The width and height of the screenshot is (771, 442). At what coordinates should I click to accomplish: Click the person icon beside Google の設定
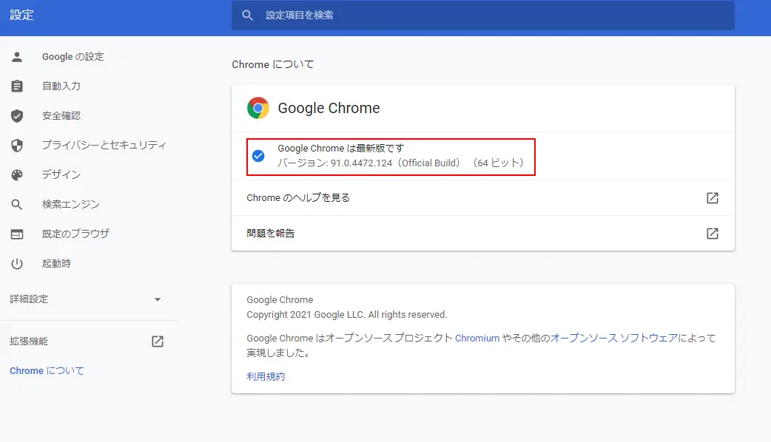click(17, 57)
